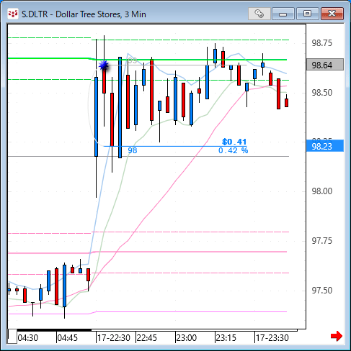Click the $0.41 profit label

click(234, 142)
